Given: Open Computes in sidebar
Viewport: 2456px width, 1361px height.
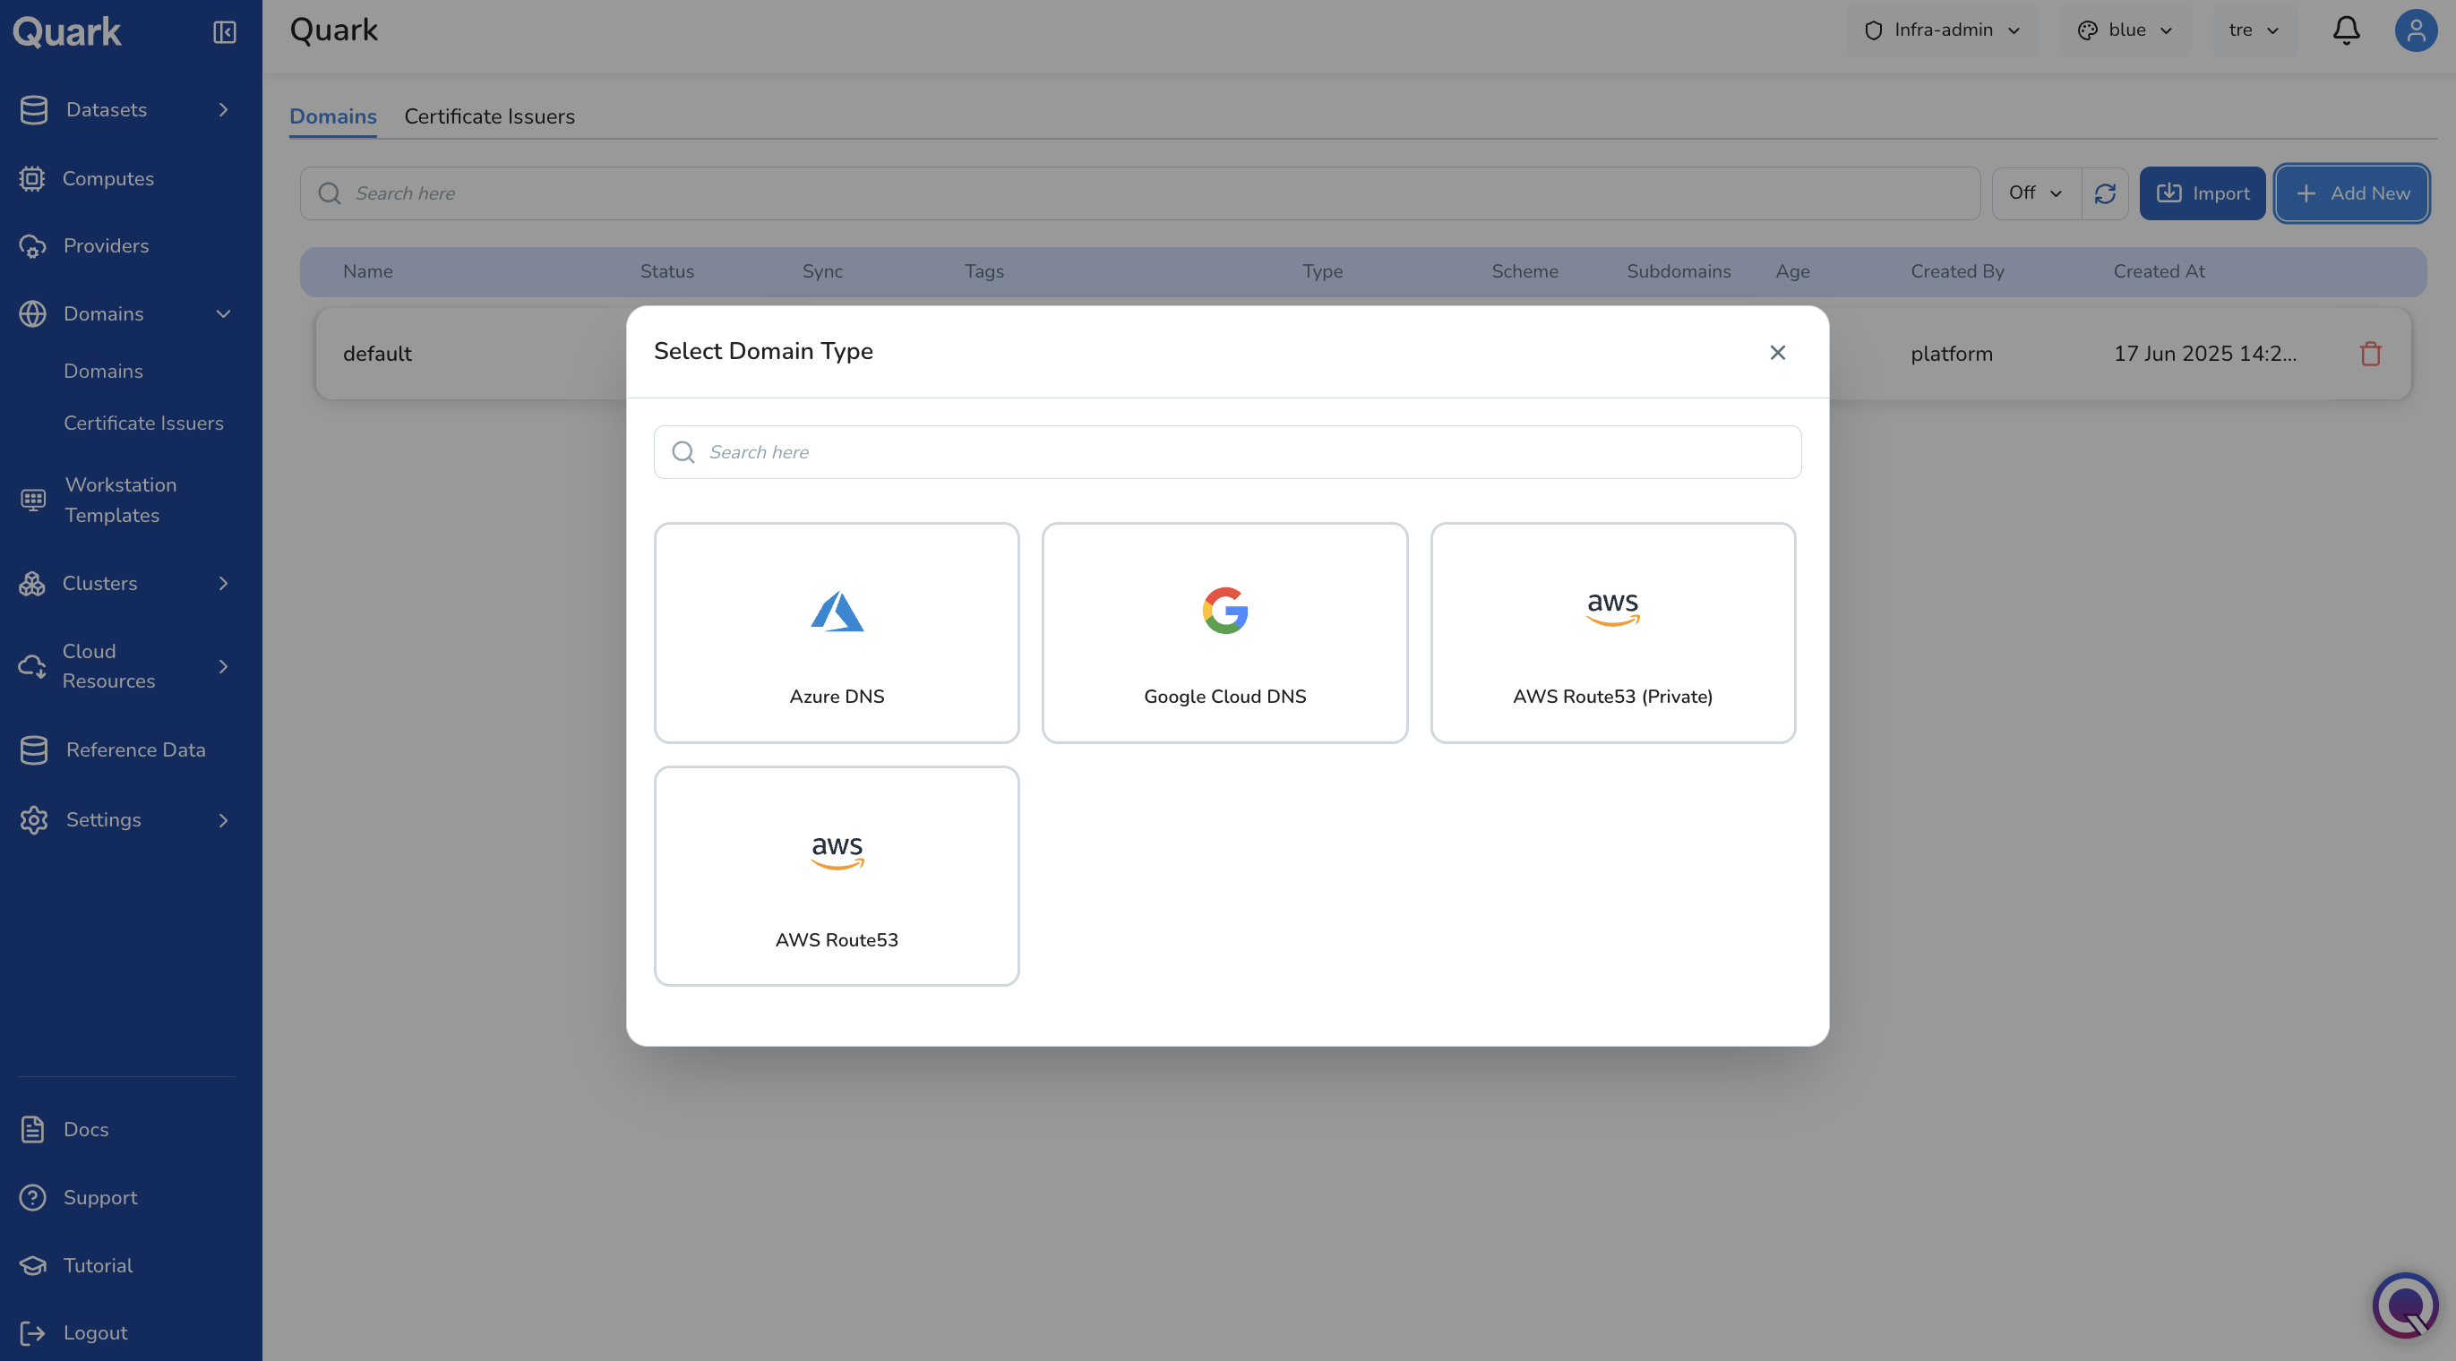Looking at the screenshot, I should (107, 178).
